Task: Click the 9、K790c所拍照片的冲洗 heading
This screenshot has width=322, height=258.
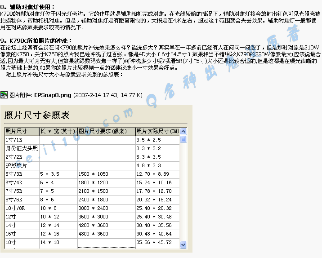Action: (x=35, y=41)
